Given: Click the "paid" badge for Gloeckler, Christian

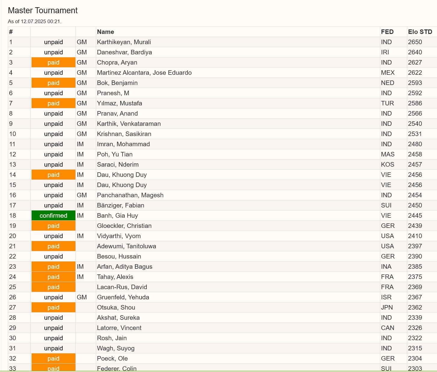Looking at the screenshot, I should tap(53, 226).
